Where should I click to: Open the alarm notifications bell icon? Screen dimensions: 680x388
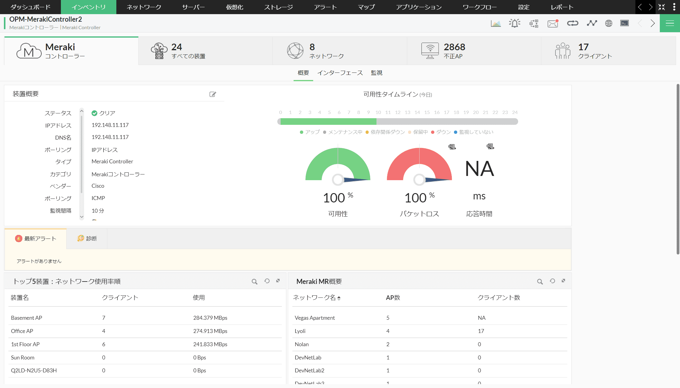point(515,23)
